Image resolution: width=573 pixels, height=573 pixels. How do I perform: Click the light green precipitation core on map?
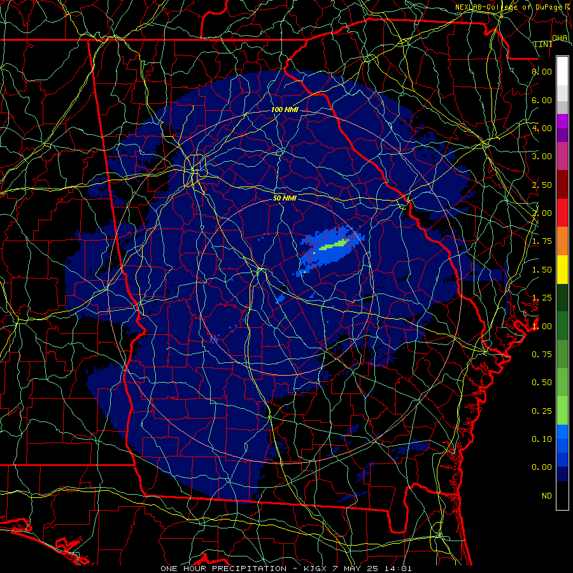(x=333, y=244)
